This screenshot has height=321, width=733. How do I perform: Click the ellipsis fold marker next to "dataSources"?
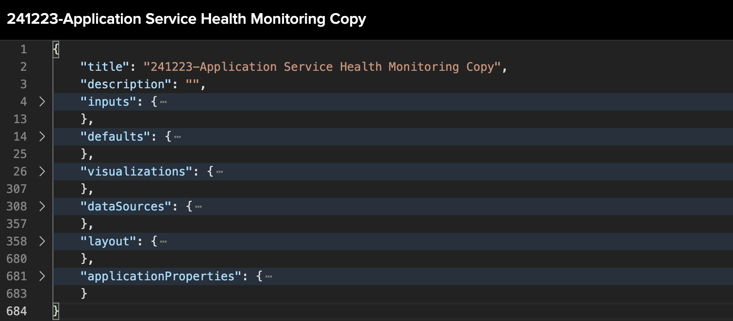(198, 207)
